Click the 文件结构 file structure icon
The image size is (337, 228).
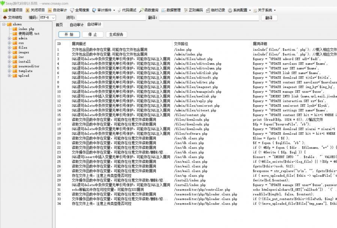tap(5, 17)
